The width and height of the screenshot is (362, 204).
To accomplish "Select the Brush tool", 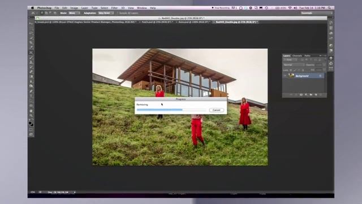I will pyautogui.click(x=31, y=57).
